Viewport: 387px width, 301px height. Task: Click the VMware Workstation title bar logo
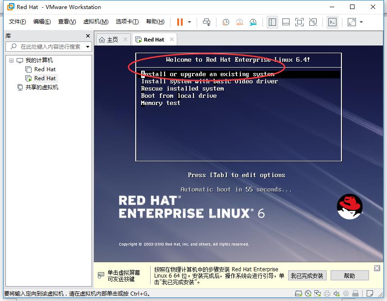[x=11, y=7]
